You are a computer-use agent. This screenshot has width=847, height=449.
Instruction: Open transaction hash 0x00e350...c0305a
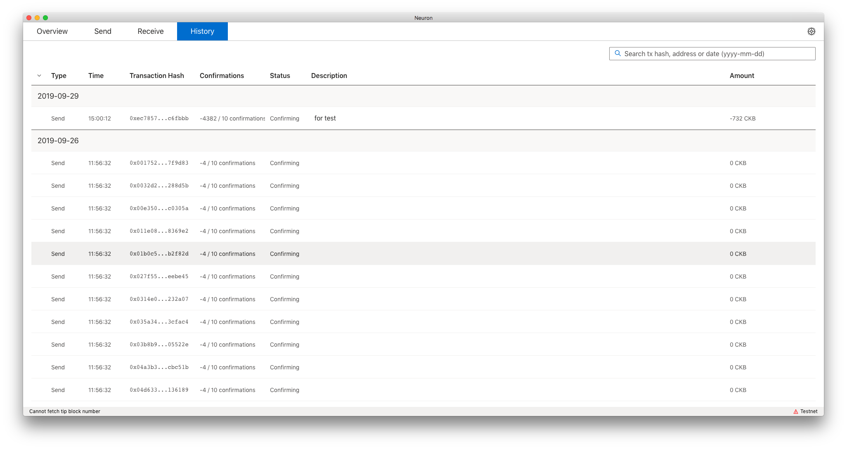[x=159, y=208]
